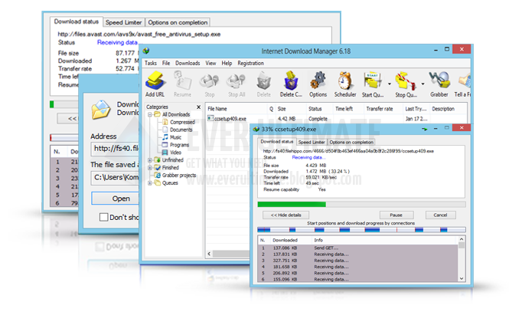Close the Categories panel

[x=199, y=107]
